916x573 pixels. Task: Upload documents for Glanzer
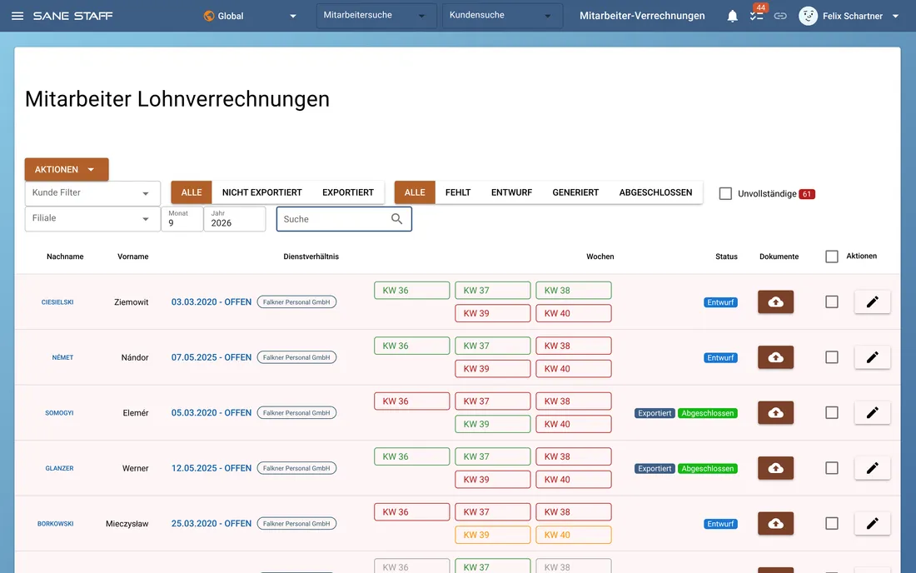click(x=776, y=468)
